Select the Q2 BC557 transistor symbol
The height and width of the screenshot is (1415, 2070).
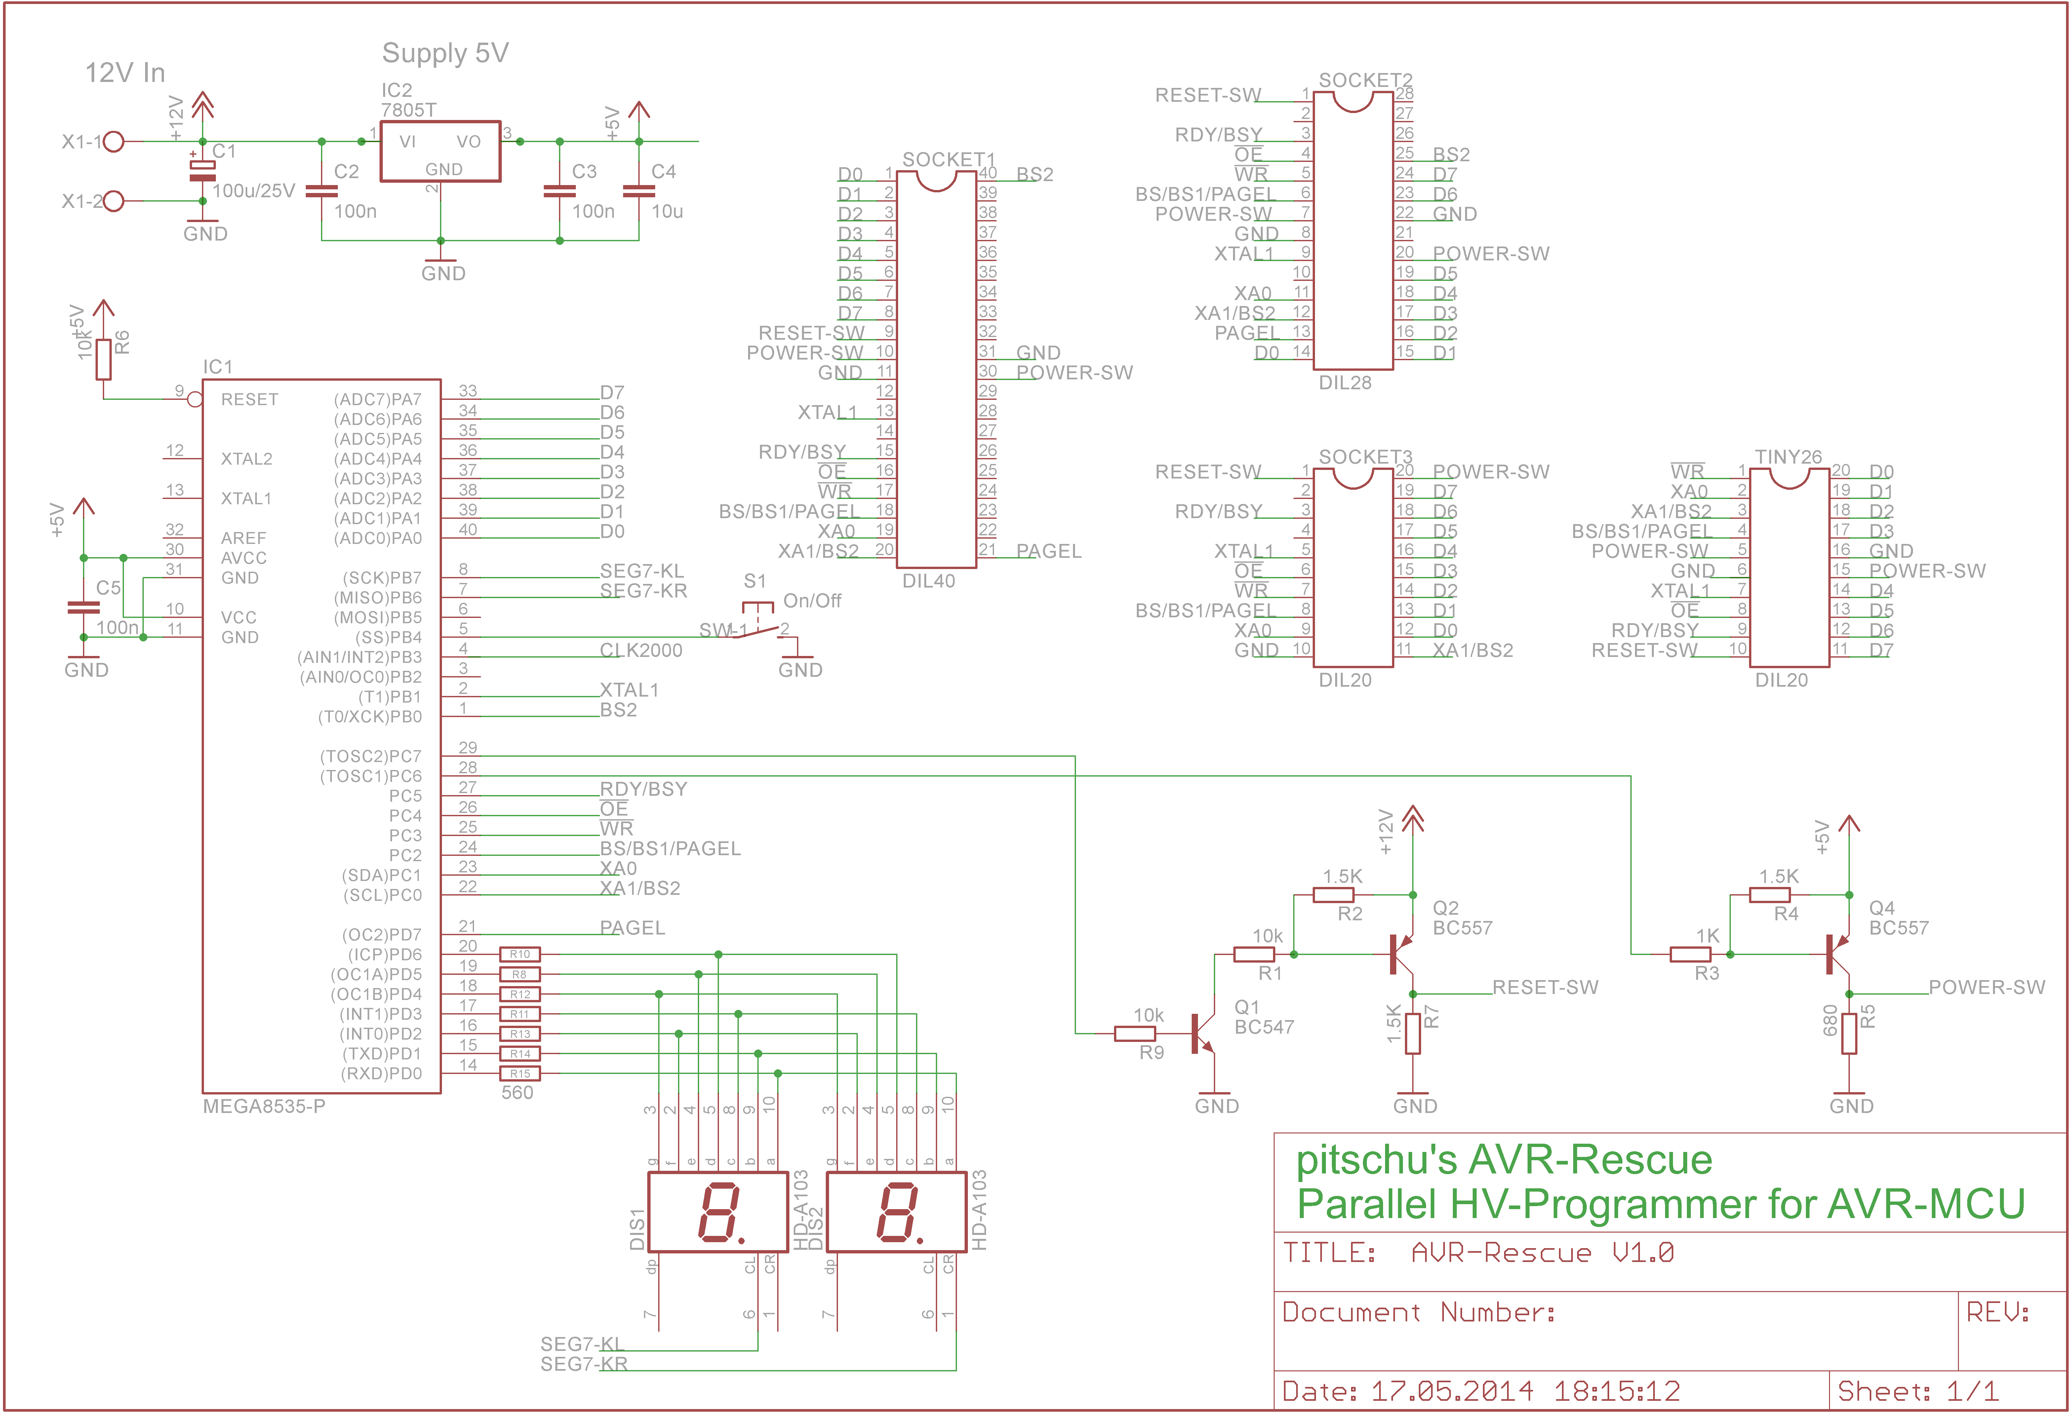click(x=1402, y=955)
